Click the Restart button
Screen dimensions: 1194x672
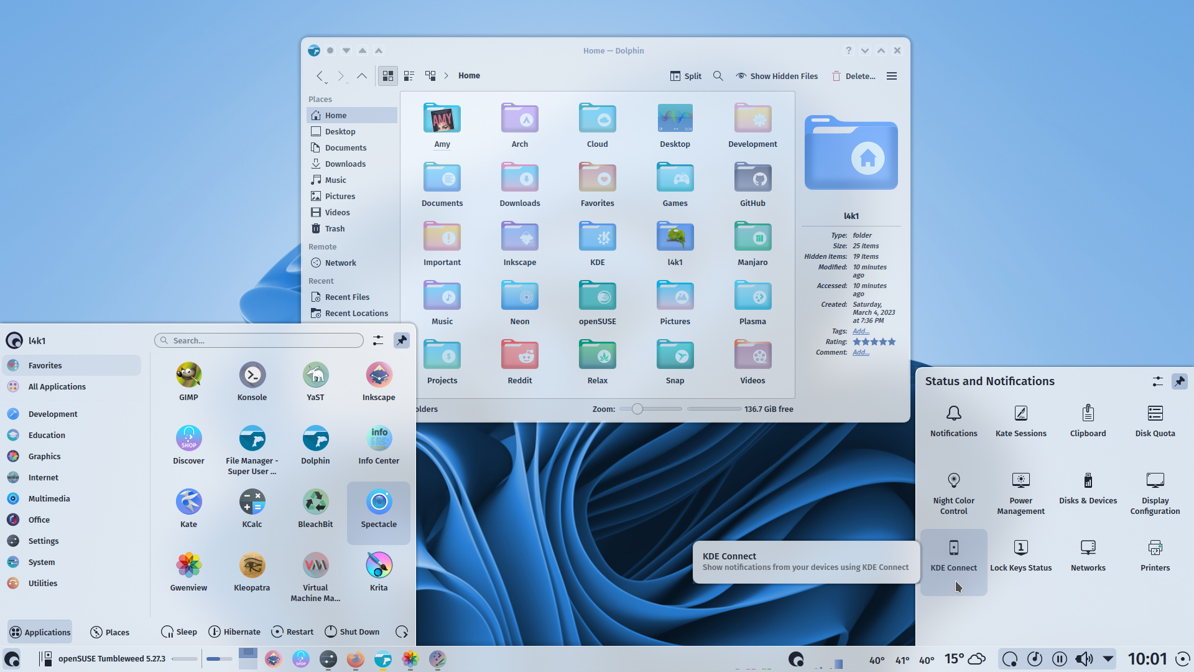292,632
